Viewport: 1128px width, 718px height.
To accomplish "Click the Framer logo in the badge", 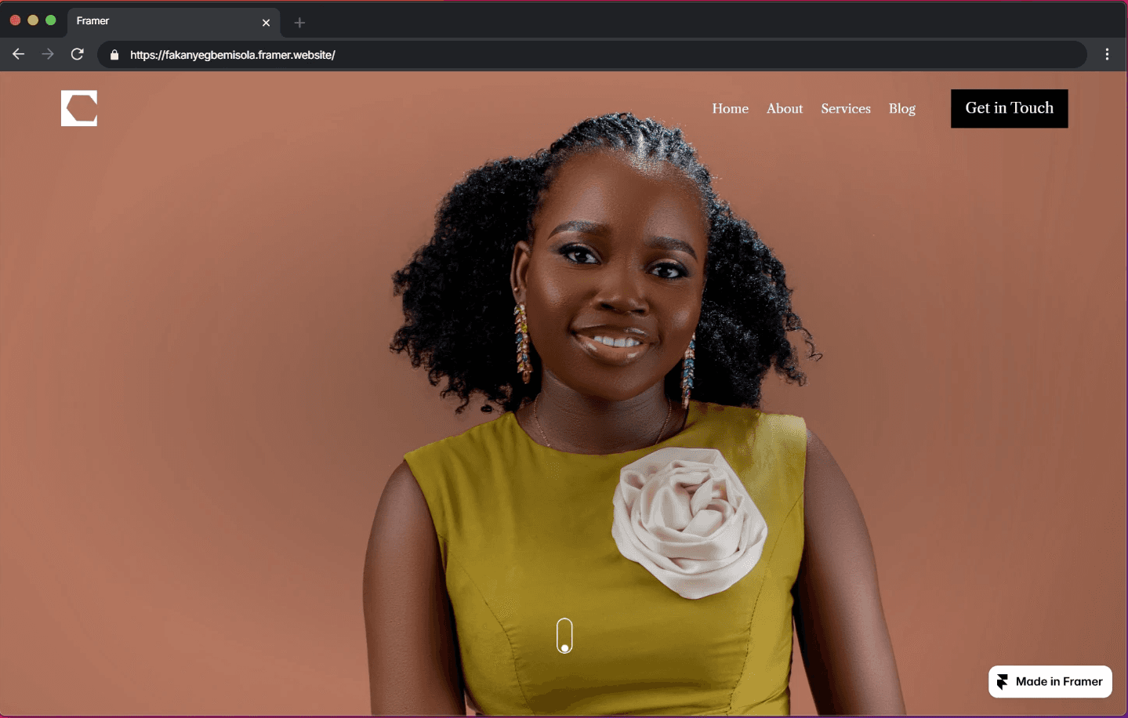I will 1003,682.
